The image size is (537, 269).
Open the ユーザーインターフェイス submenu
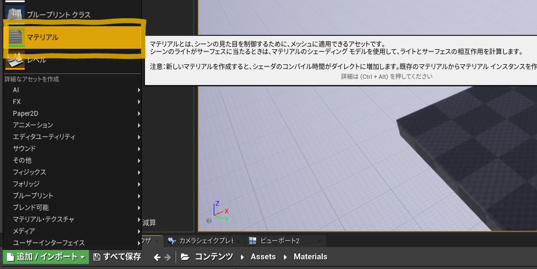[x=72, y=243]
